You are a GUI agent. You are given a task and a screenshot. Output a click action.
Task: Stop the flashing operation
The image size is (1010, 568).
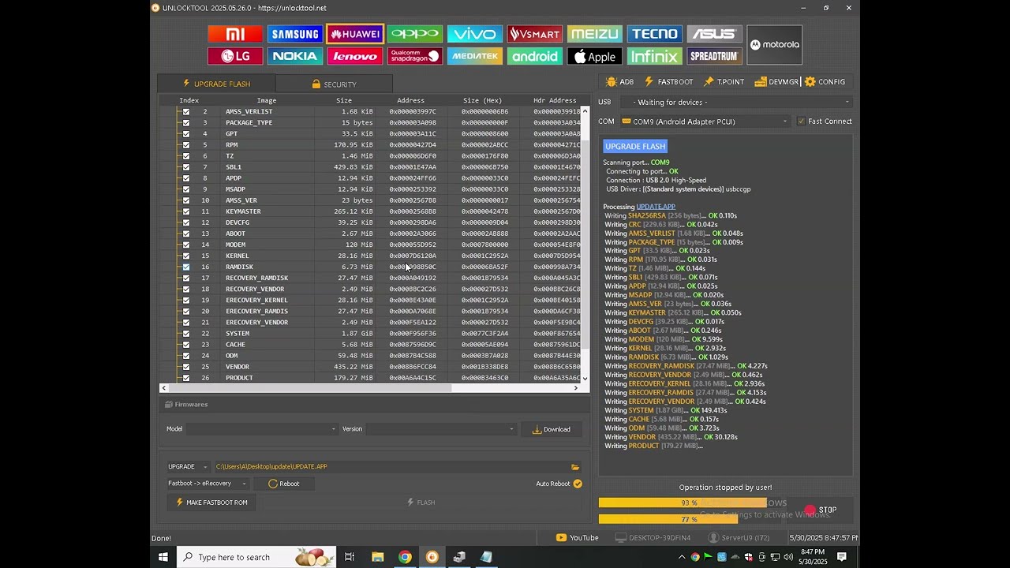821,510
